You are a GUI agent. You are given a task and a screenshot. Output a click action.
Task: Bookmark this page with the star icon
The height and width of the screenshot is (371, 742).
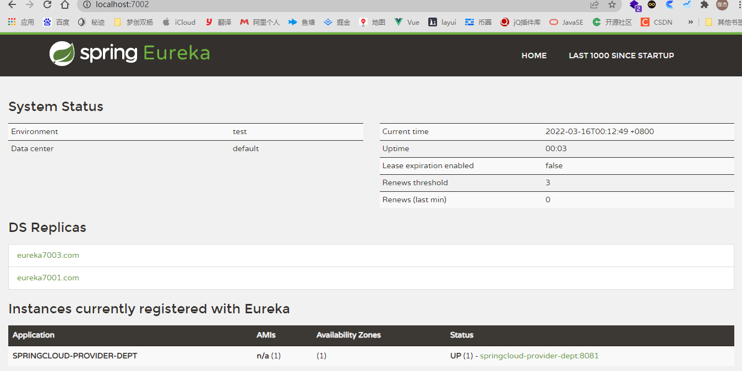612,5
